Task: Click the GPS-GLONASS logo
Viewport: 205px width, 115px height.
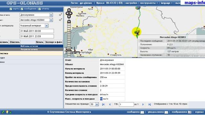Action: point(25,3)
